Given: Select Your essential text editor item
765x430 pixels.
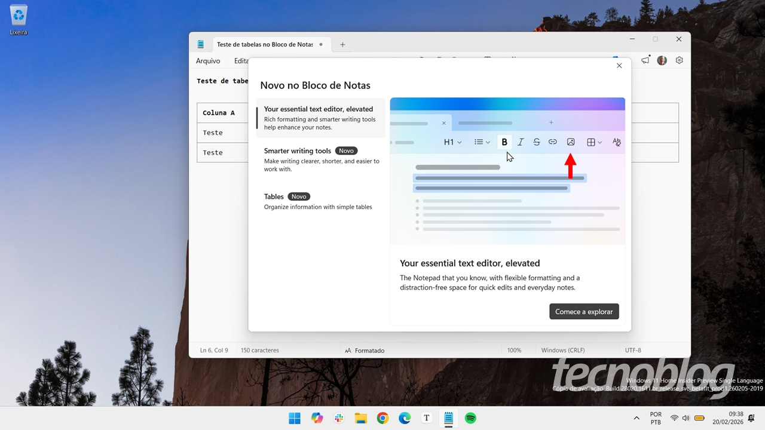Looking at the screenshot, I should (x=321, y=118).
